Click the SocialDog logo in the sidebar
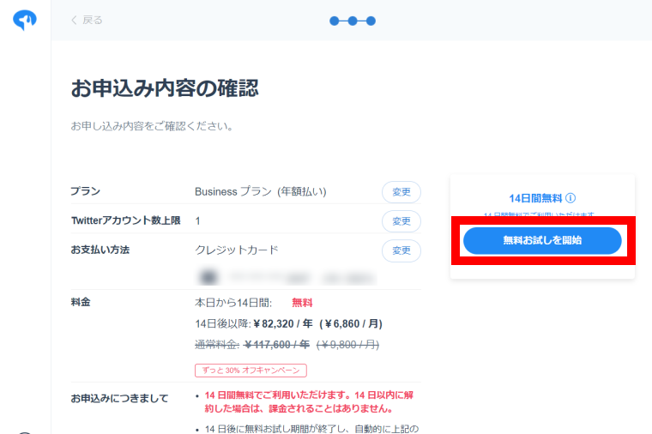652x434 pixels. pos(25,21)
